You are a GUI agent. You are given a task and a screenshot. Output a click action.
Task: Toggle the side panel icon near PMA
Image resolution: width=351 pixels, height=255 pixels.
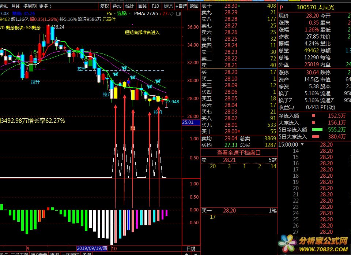pos(178,14)
